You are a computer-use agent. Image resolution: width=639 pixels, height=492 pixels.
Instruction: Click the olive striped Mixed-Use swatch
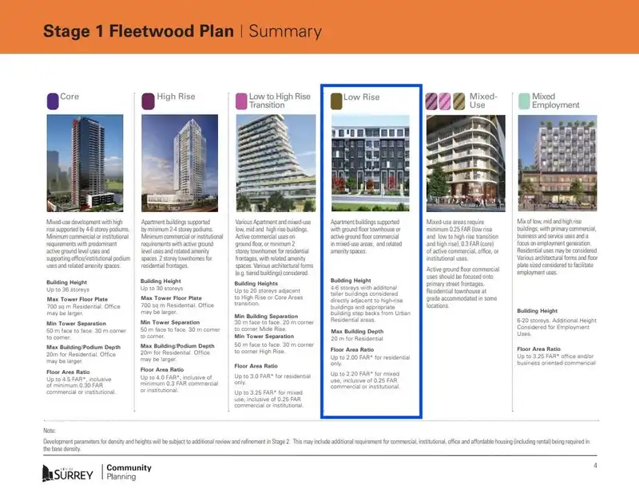(x=458, y=101)
